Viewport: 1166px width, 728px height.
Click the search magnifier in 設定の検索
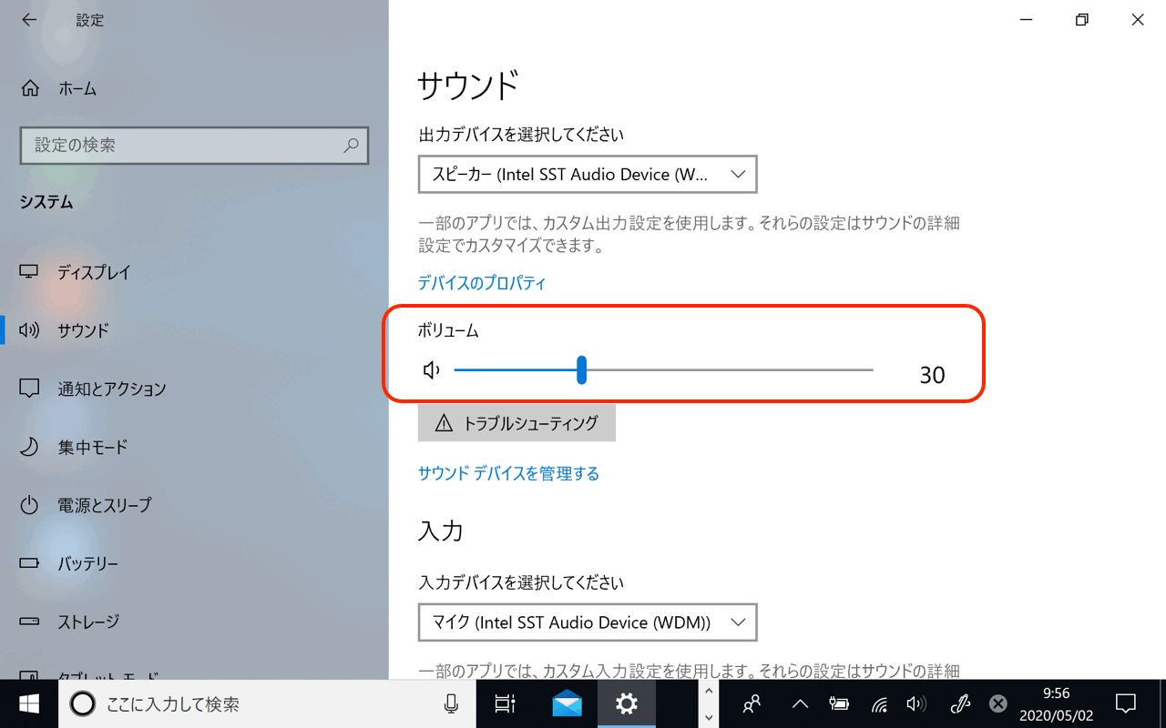(351, 146)
